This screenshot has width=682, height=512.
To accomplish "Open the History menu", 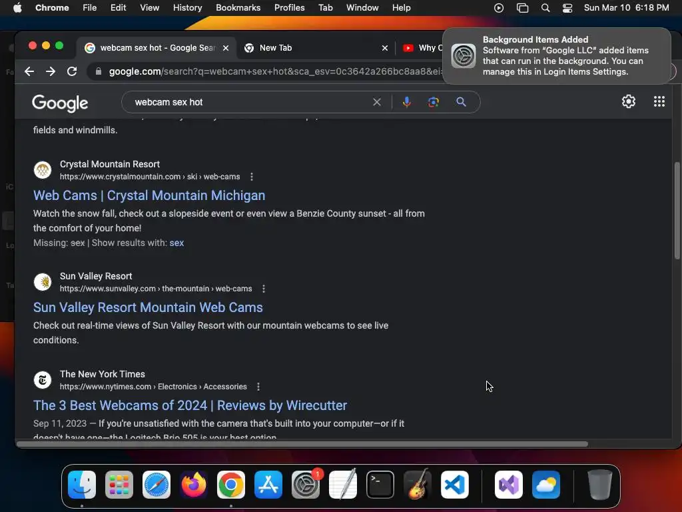I will (187, 8).
